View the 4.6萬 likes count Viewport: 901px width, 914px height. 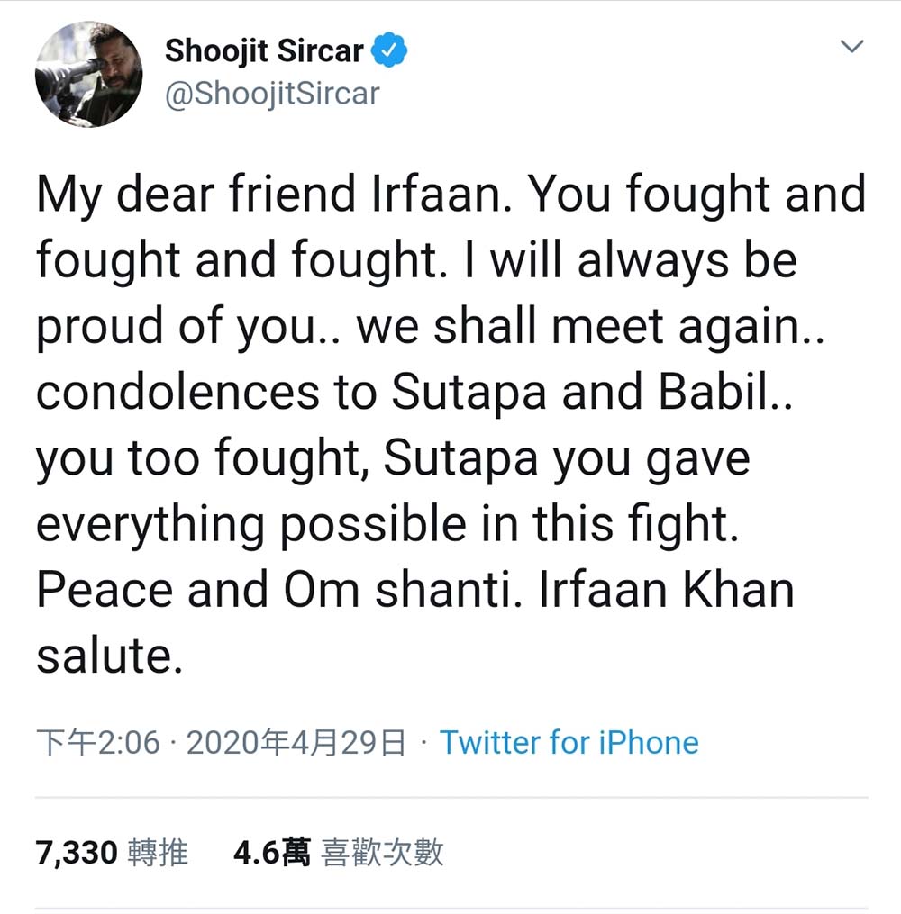click(271, 852)
